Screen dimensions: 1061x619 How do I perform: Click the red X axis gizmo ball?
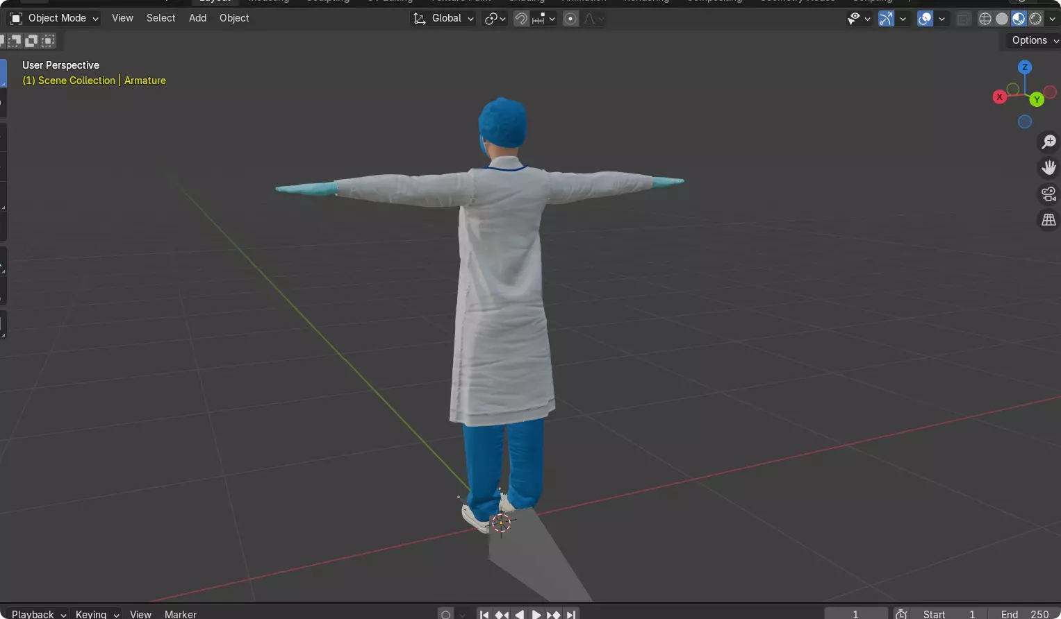click(1000, 96)
